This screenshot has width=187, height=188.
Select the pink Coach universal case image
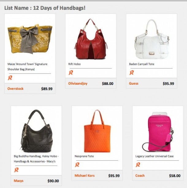[158, 132]
